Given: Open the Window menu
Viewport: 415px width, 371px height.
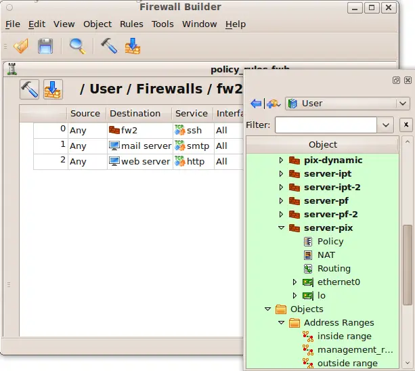Looking at the screenshot, I should (200, 24).
